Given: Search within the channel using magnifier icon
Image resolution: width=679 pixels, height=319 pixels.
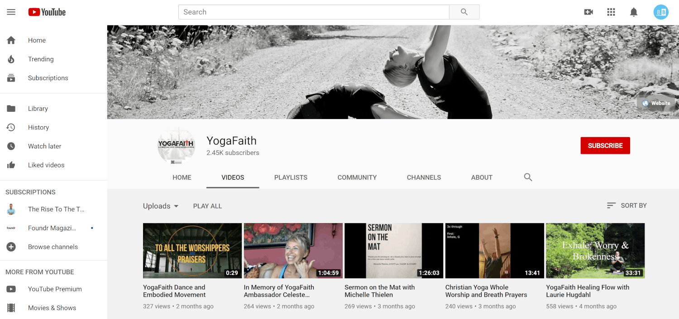Looking at the screenshot, I should point(528,177).
